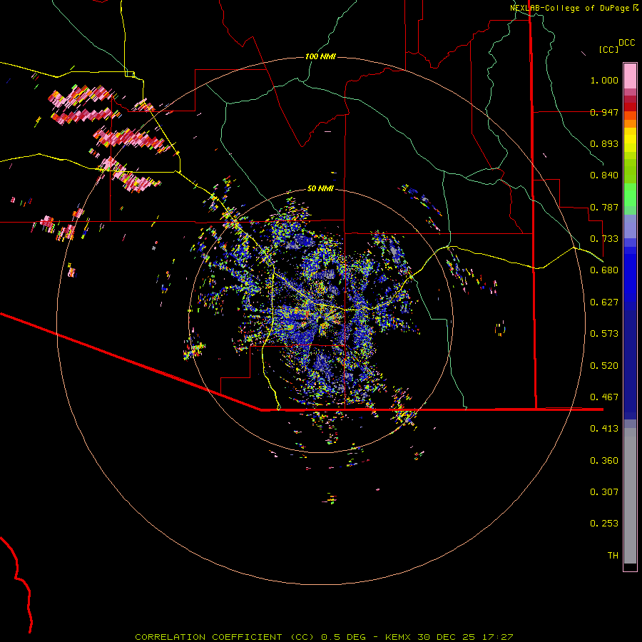Click the 0.573 scale value

(x=604, y=334)
